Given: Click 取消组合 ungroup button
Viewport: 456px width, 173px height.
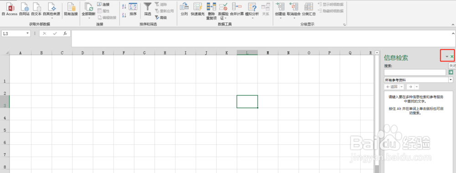Looking at the screenshot, I should (294, 10).
